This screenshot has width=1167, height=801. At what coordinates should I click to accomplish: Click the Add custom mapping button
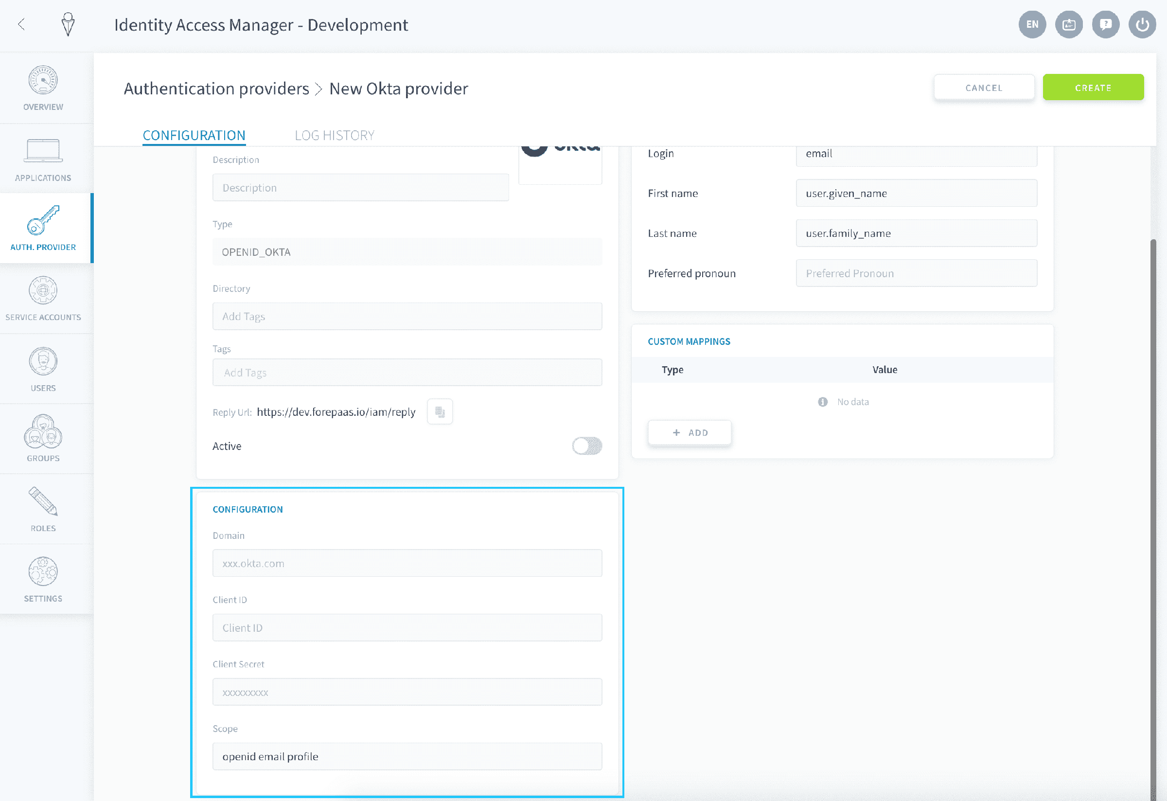click(690, 432)
